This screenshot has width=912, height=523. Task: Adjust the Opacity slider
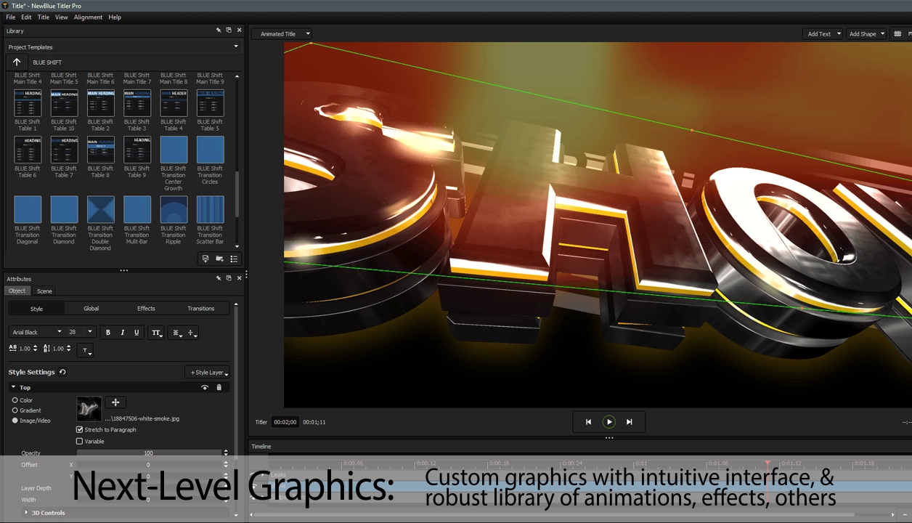pyautogui.click(x=149, y=453)
